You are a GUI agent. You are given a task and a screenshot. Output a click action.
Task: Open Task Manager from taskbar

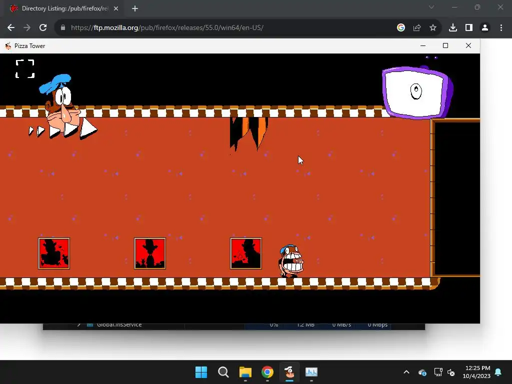tap(311, 372)
